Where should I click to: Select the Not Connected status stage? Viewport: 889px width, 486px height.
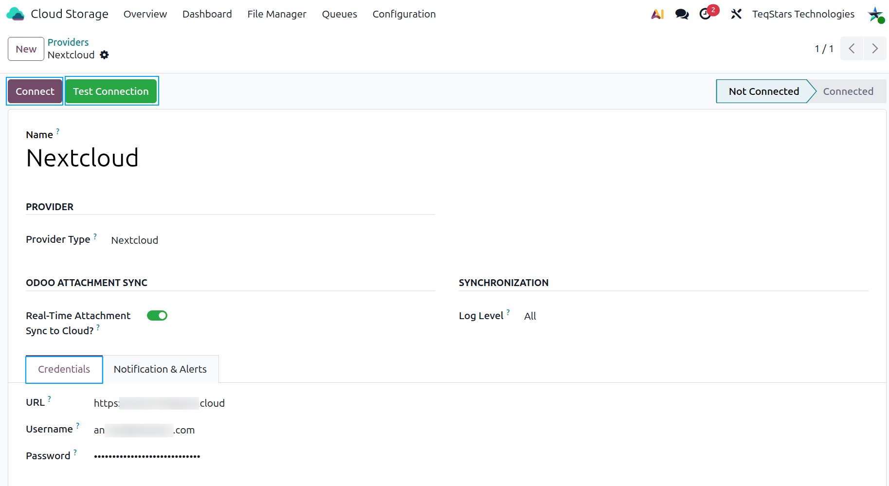point(764,91)
